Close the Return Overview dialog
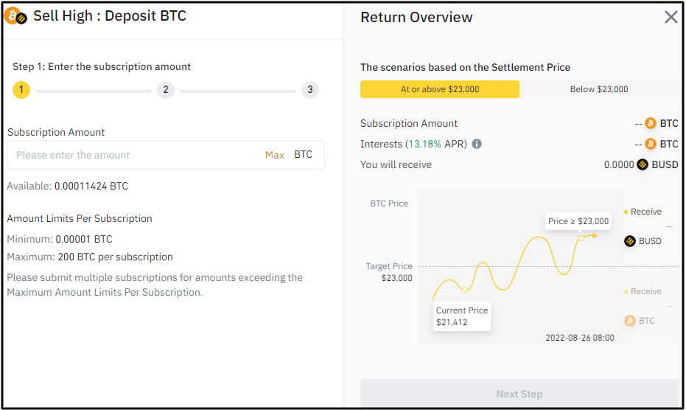This screenshot has height=410, width=686. tap(671, 18)
